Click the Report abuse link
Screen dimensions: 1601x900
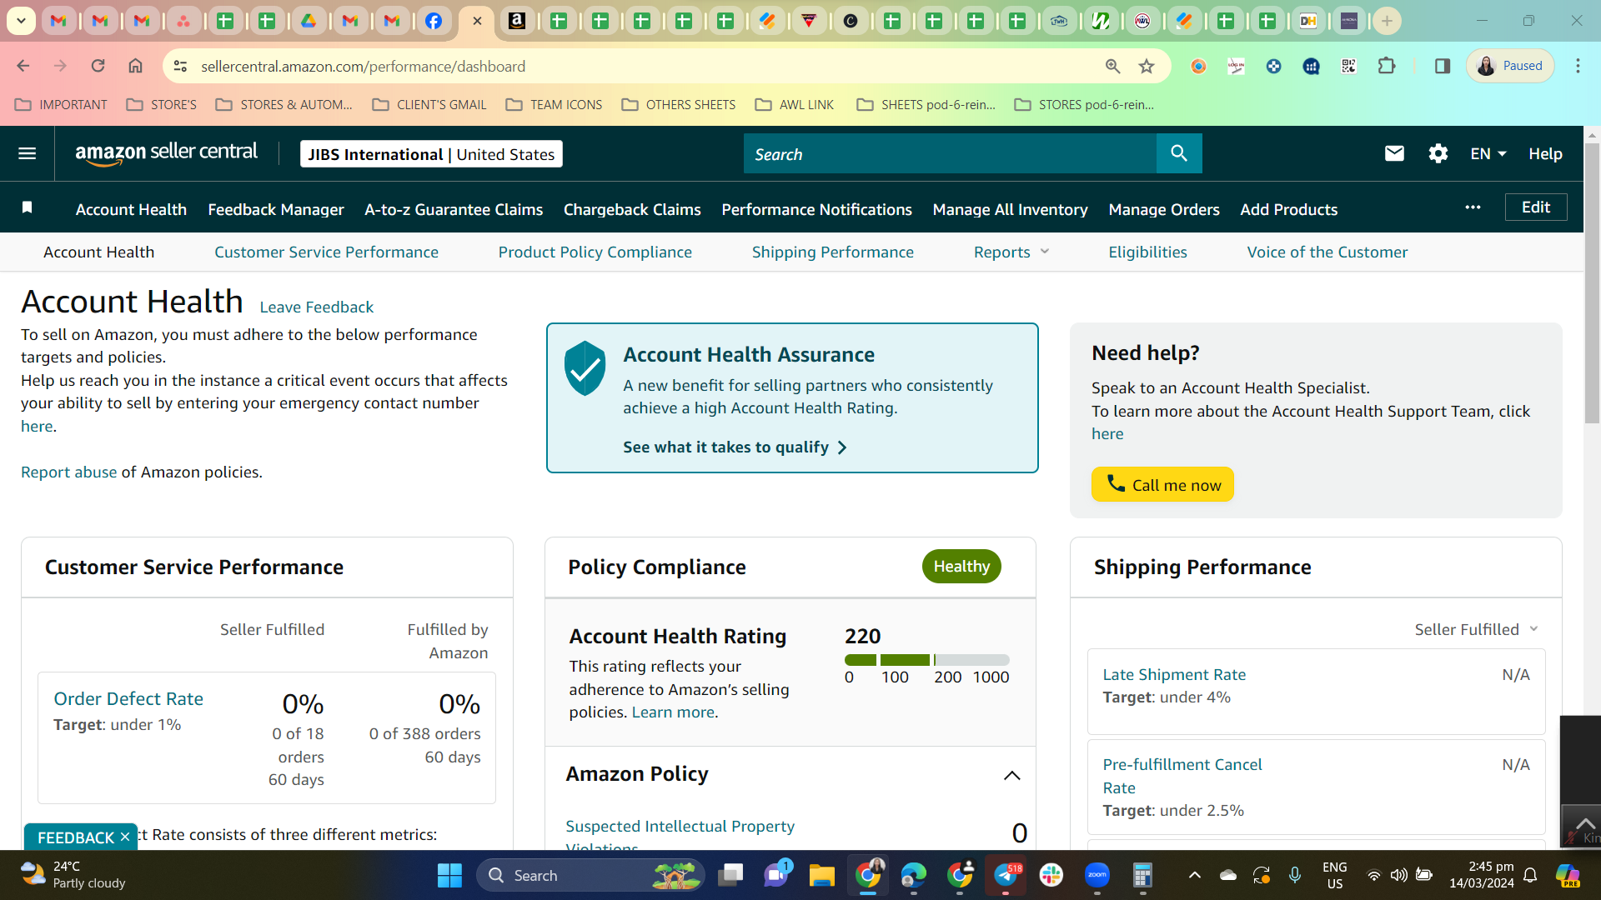pyautogui.click(x=68, y=472)
